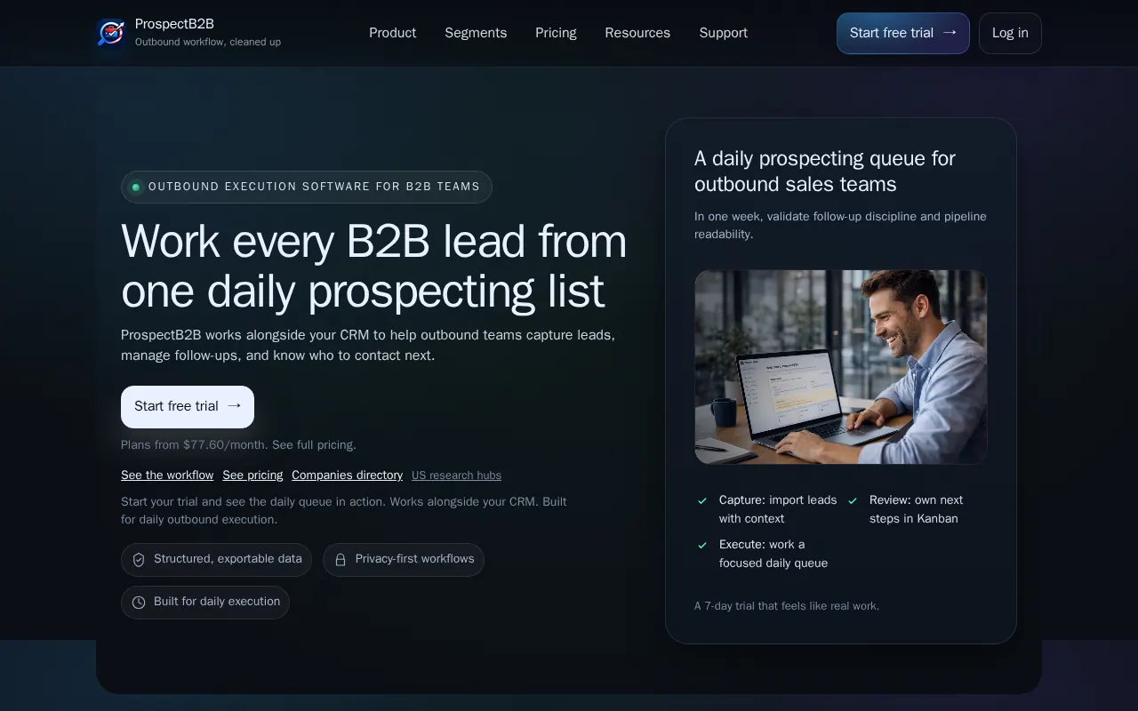Click the checkmark beside Review: own next steps
The image size is (1138, 711).
click(x=853, y=501)
